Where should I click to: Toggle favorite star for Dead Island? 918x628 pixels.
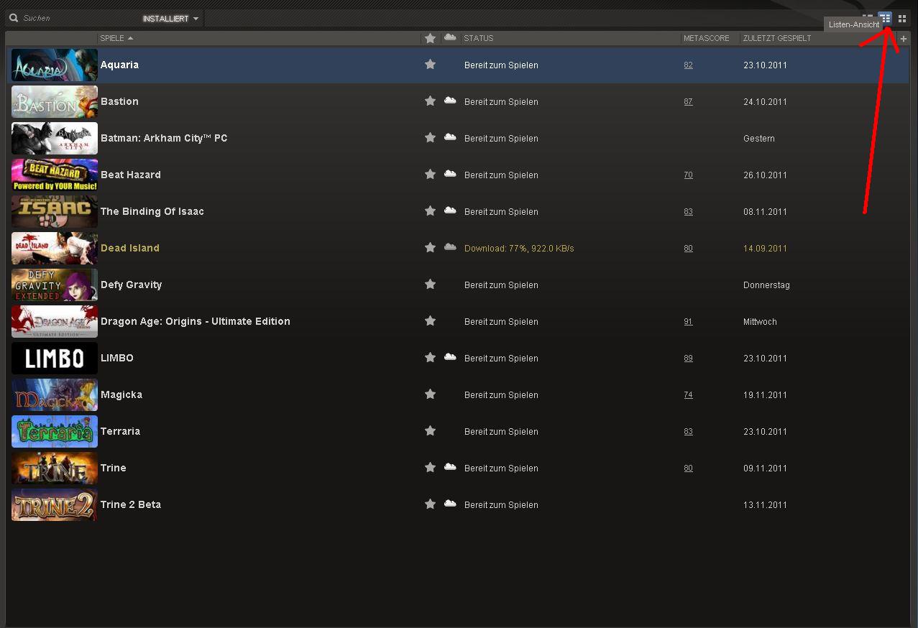click(430, 248)
